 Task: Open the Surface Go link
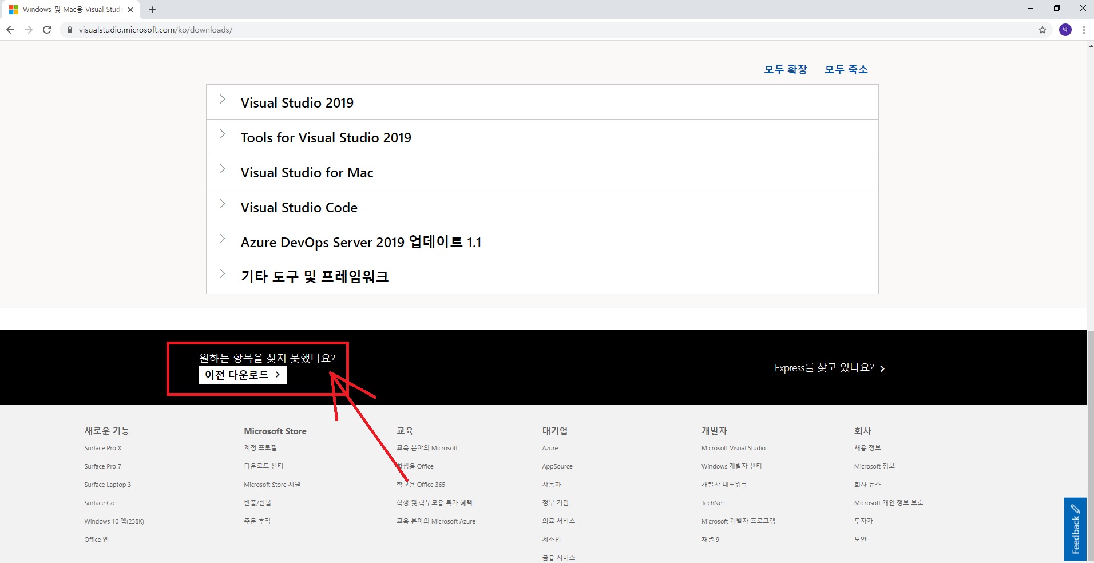pos(100,503)
